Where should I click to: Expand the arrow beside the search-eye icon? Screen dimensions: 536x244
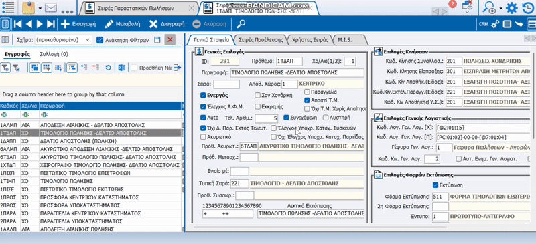[x=500, y=8]
